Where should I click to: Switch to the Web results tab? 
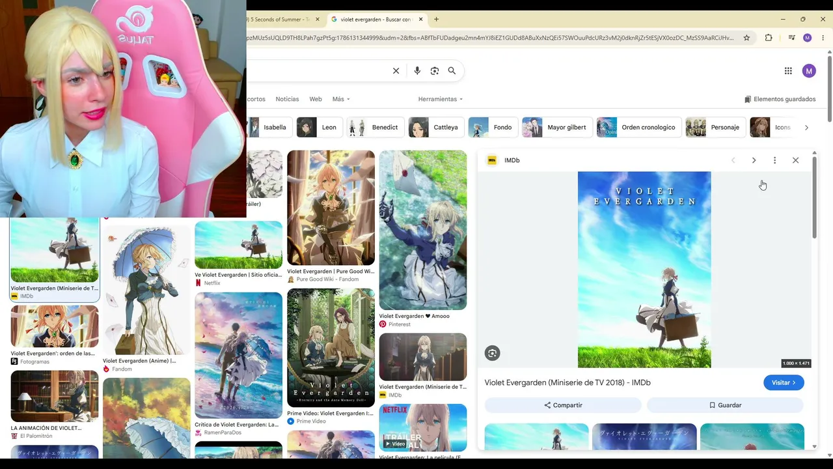[316, 99]
